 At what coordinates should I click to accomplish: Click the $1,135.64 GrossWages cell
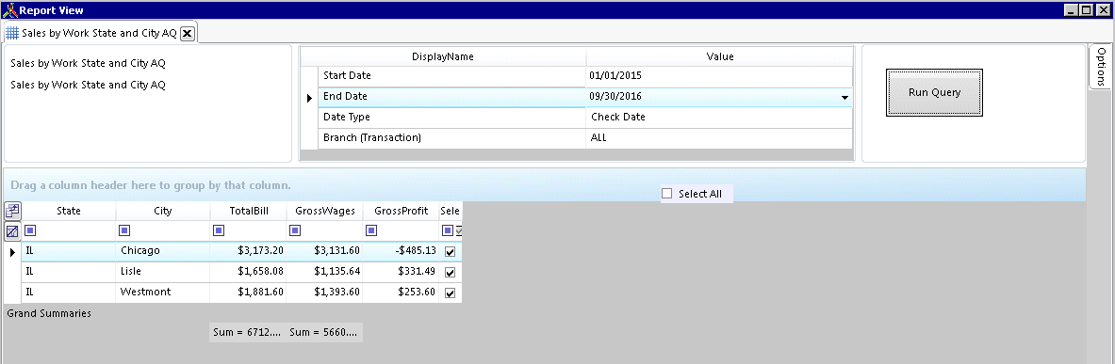tap(325, 272)
